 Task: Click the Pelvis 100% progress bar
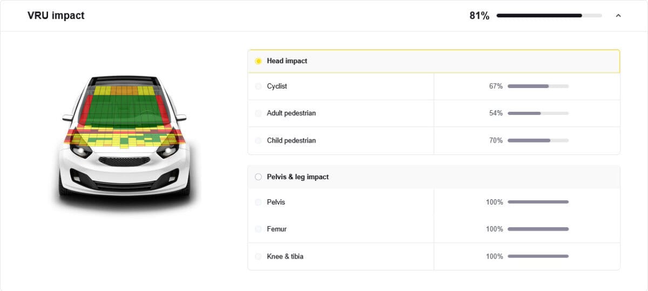click(538, 202)
